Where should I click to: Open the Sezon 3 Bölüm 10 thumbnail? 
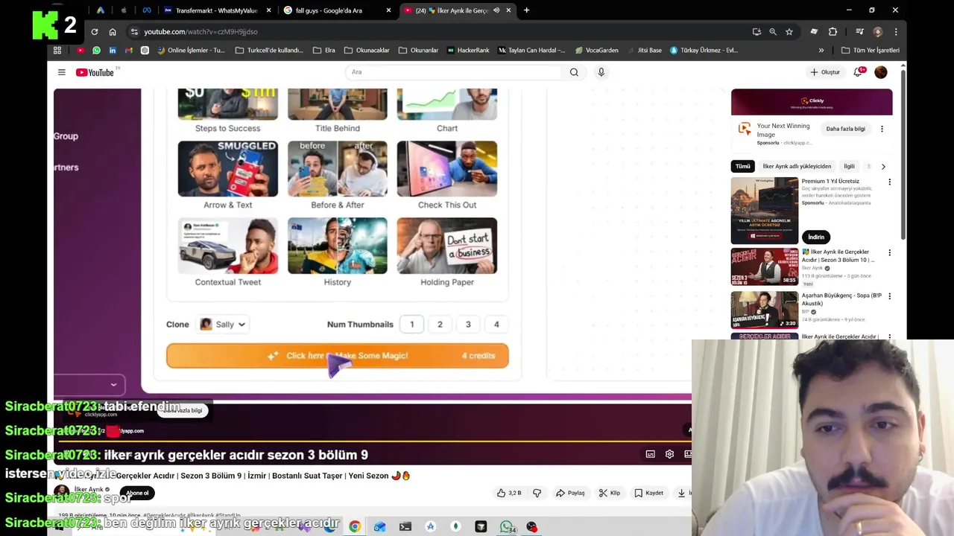764,267
